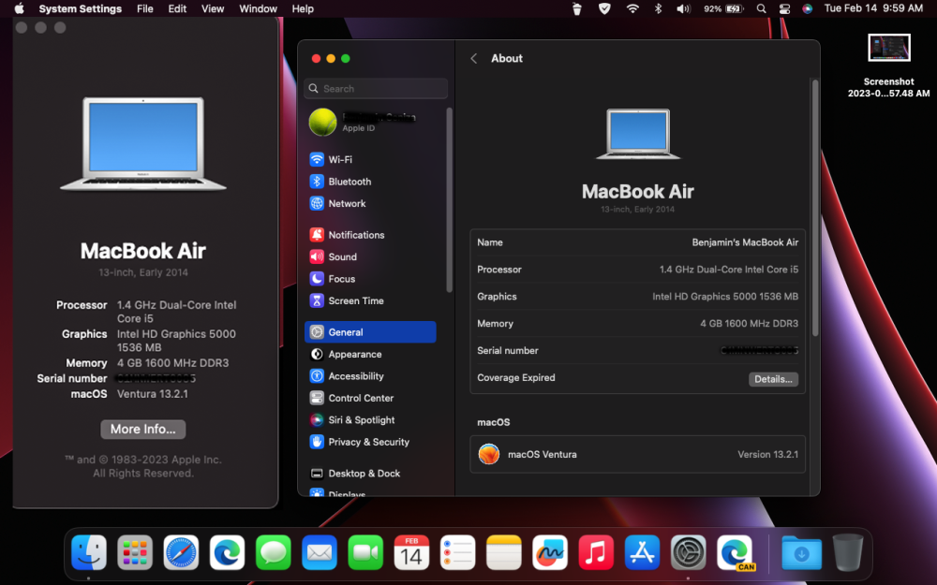This screenshot has height=585, width=937.
Task: Open Freeform from the Dock
Action: pos(550,553)
